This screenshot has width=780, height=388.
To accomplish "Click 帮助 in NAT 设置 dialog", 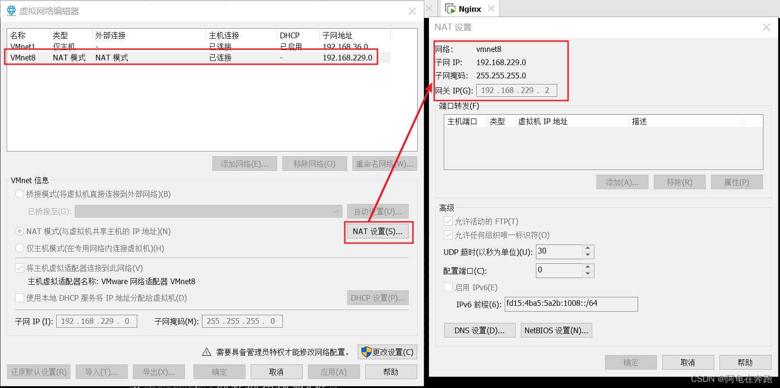I will click(x=745, y=363).
